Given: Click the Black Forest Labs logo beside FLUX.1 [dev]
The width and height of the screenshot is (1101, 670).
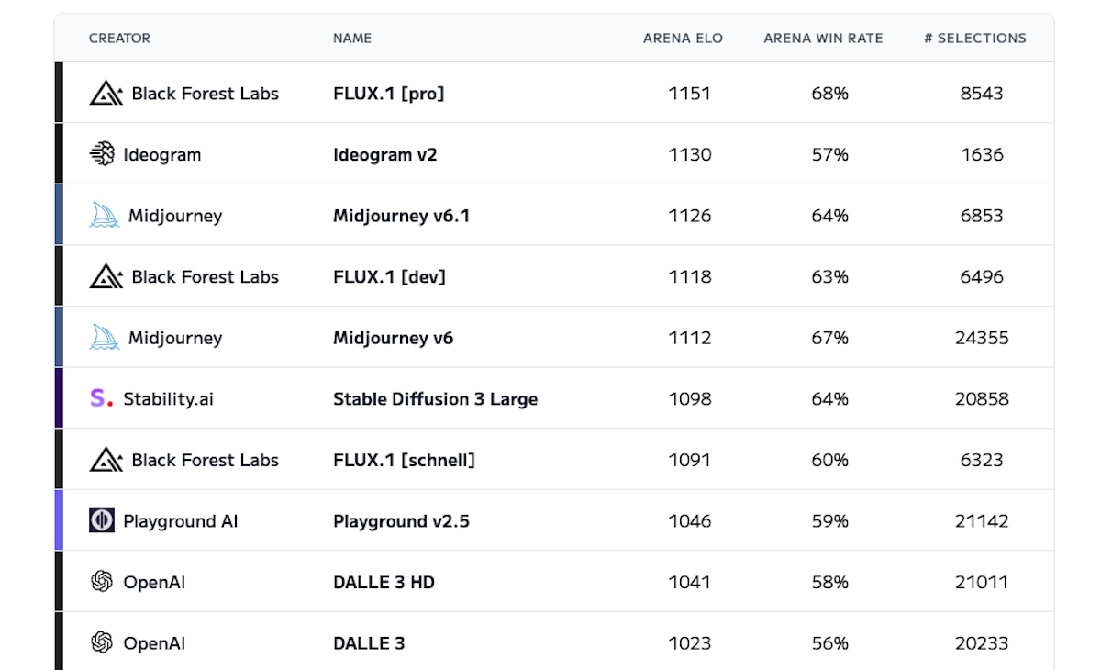Looking at the screenshot, I should (106, 277).
